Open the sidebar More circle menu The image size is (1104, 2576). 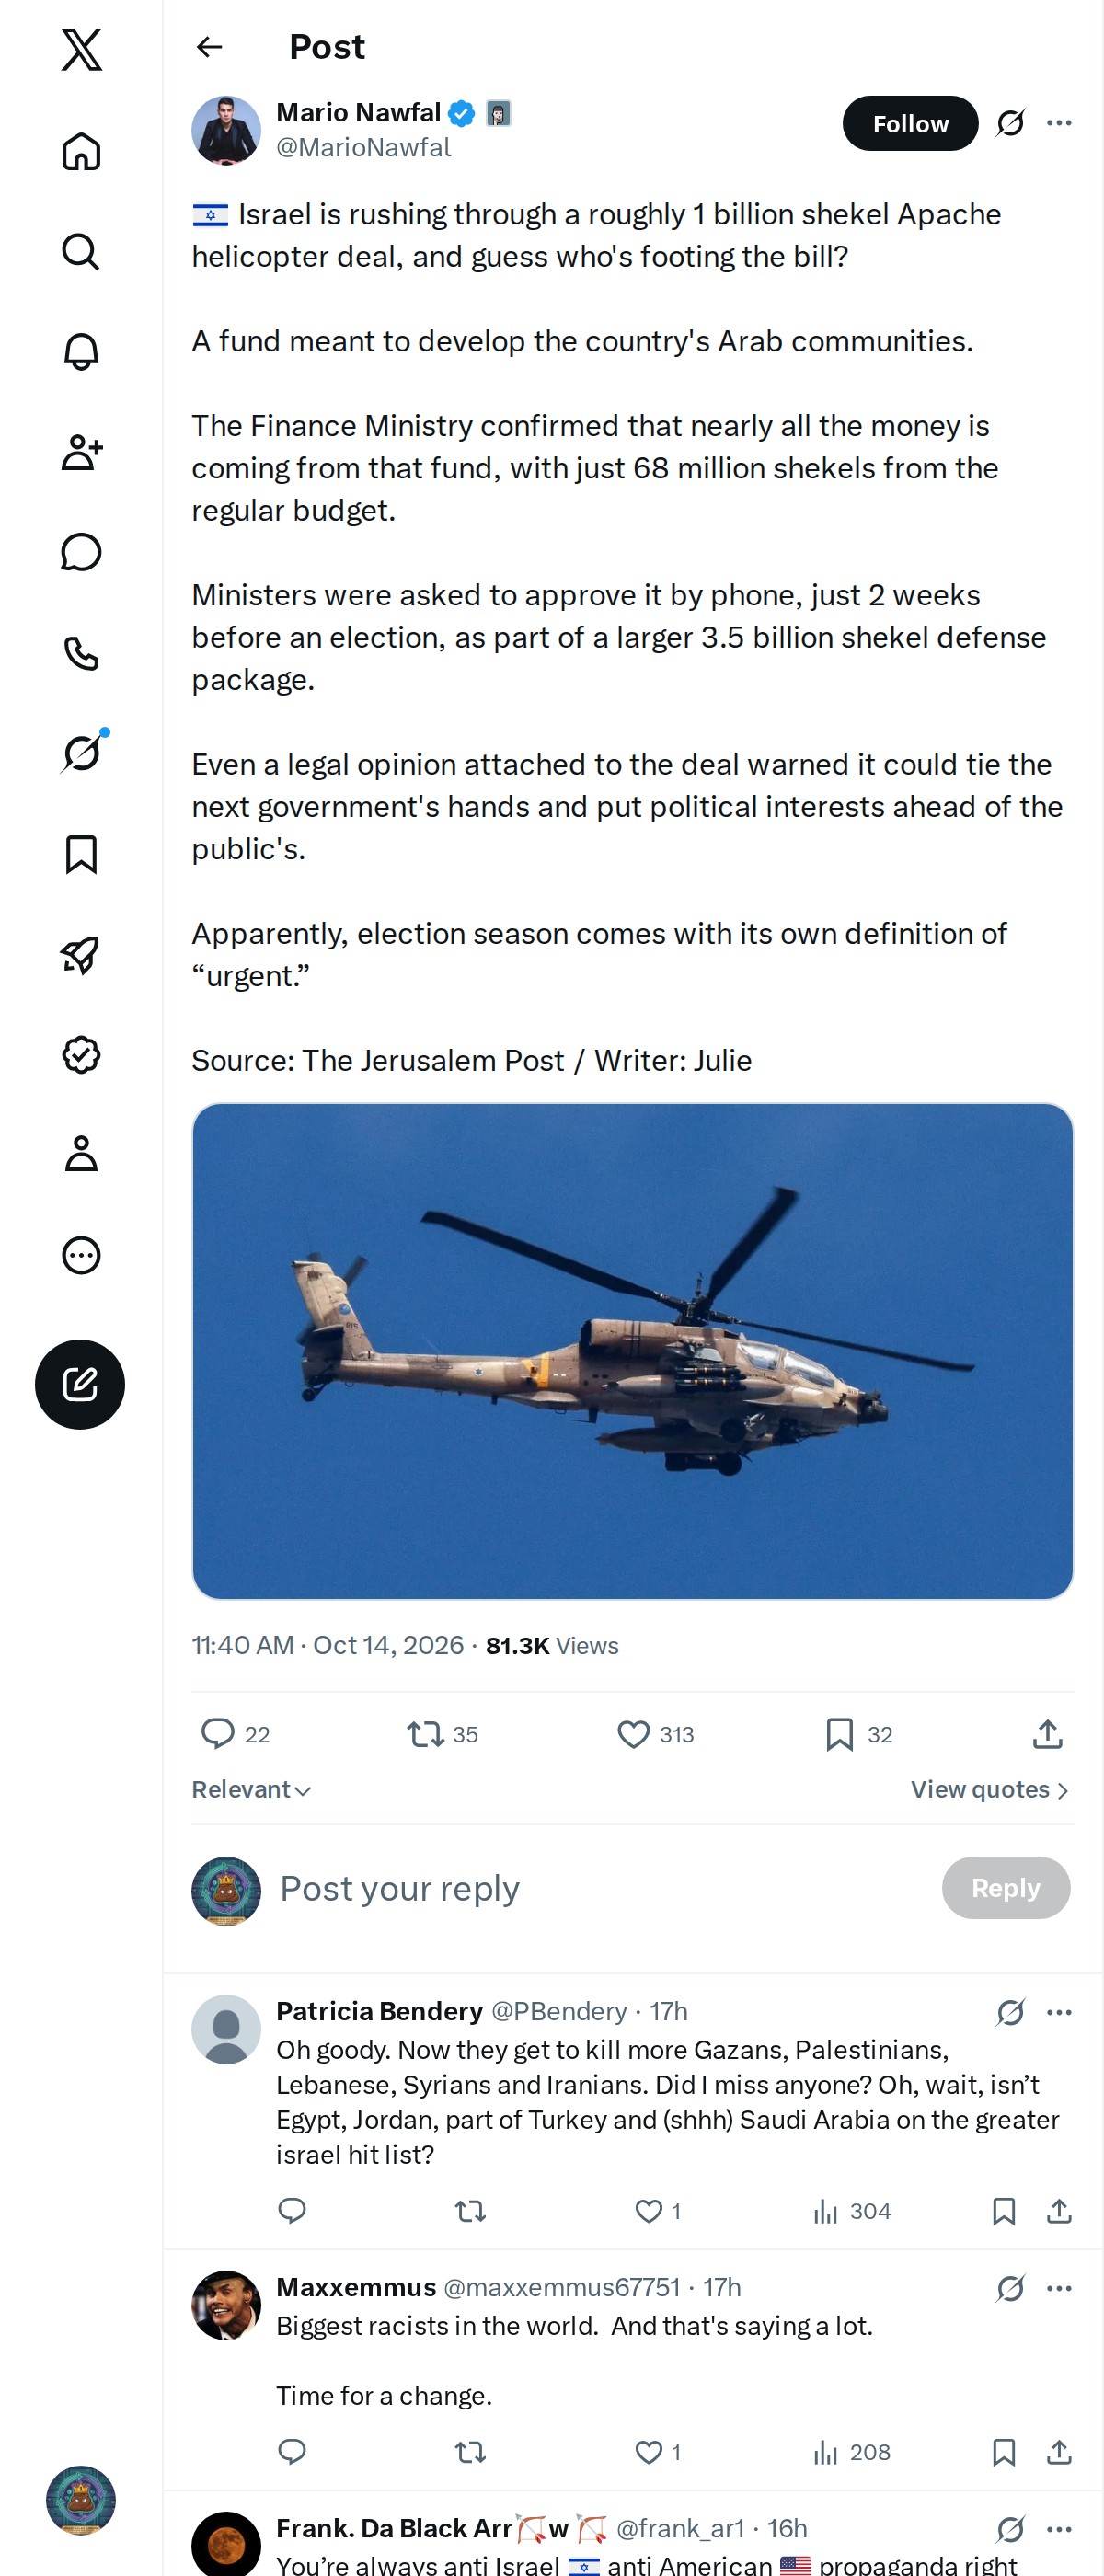pos(81,1255)
